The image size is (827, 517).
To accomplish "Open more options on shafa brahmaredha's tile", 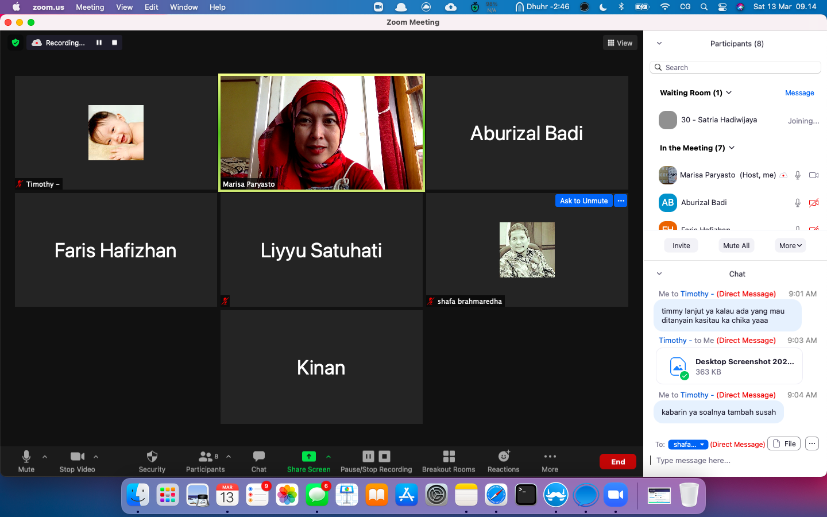I will (x=620, y=200).
